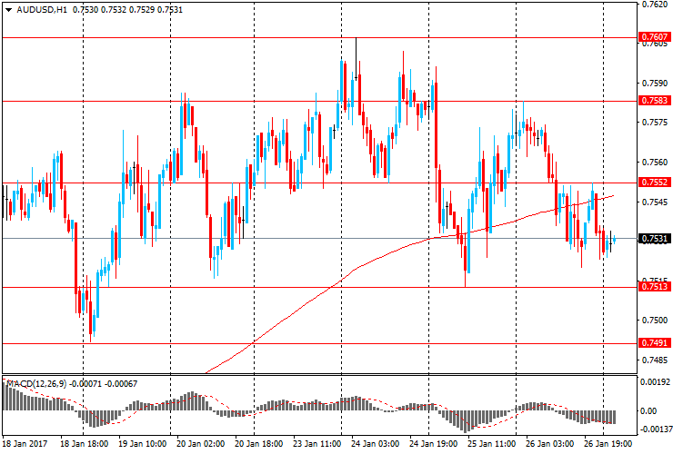
Task: Select the 0.7513 red price level label
Action: [655, 286]
